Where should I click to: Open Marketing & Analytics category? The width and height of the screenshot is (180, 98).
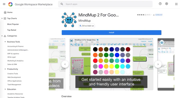coord(15,61)
